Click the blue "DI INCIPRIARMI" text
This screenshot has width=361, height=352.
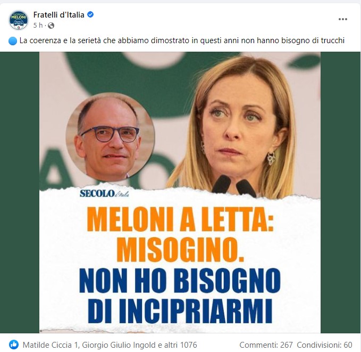[180, 310]
